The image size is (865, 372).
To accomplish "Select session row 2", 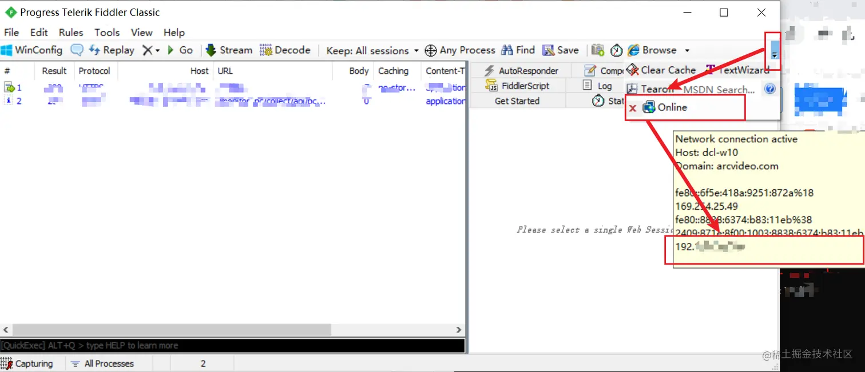I will (233, 101).
